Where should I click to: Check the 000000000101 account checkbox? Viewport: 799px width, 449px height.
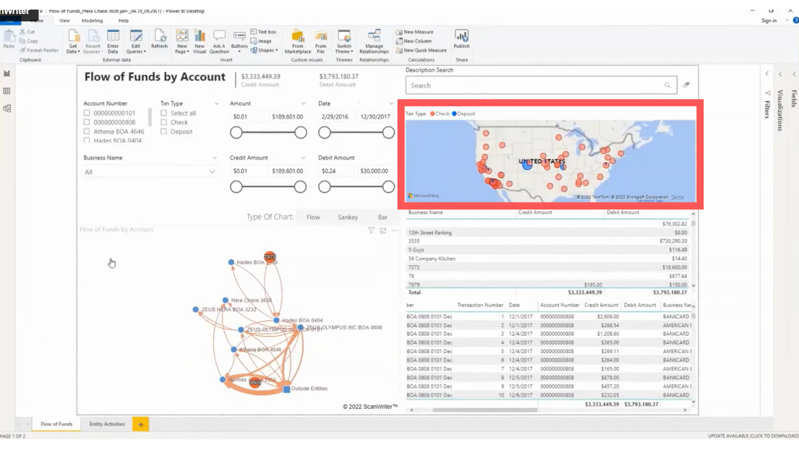pyautogui.click(x=87, y=113)
